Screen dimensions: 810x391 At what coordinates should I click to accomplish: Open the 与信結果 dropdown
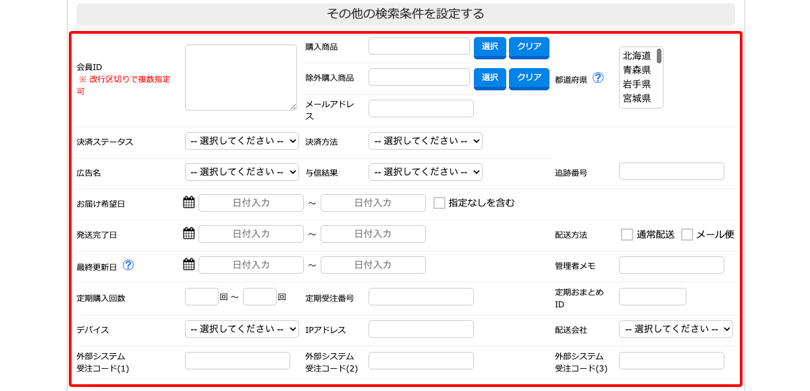click(x=425, y=172)
